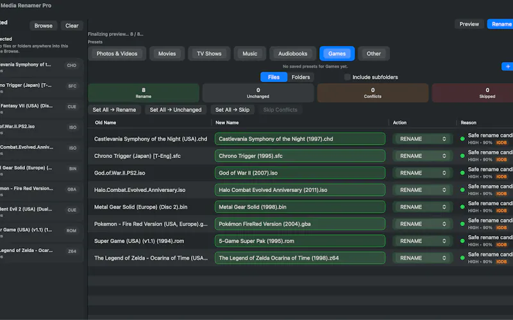The width and height of the screenshot is (513, 320).
Task: Click the blue Rename button
Action: [x=501, y=24]
